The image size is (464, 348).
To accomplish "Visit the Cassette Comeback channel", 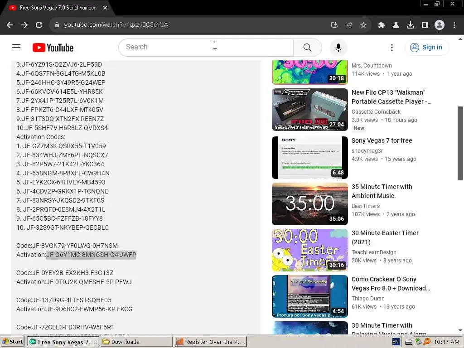I will 376,112.
